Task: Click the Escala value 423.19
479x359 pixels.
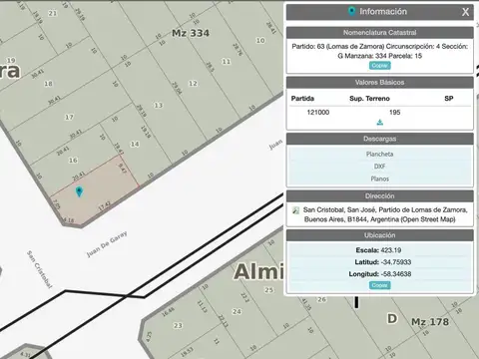Action: click(x=391, y=250)
